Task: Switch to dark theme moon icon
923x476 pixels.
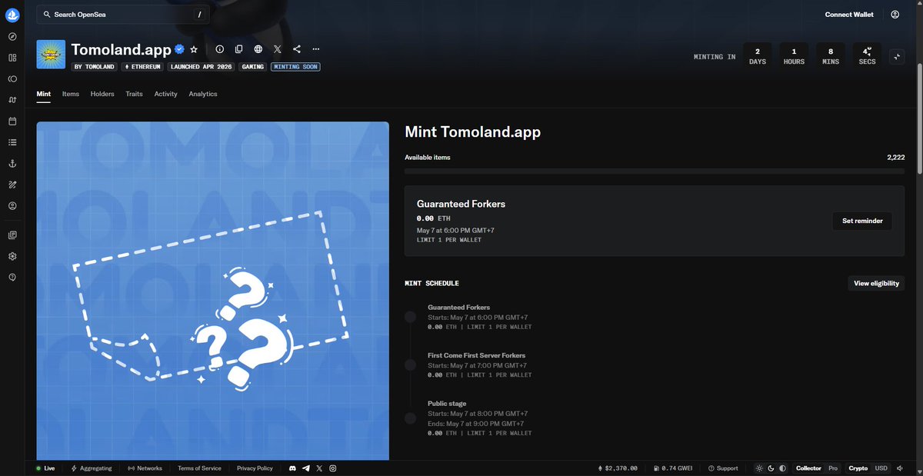Action: [x=771, y=468]
